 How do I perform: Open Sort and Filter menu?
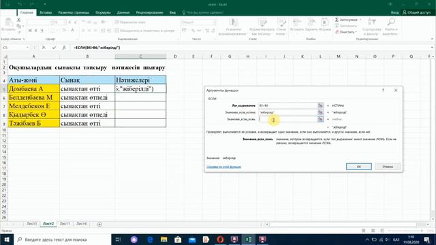[x=372, y=27]
